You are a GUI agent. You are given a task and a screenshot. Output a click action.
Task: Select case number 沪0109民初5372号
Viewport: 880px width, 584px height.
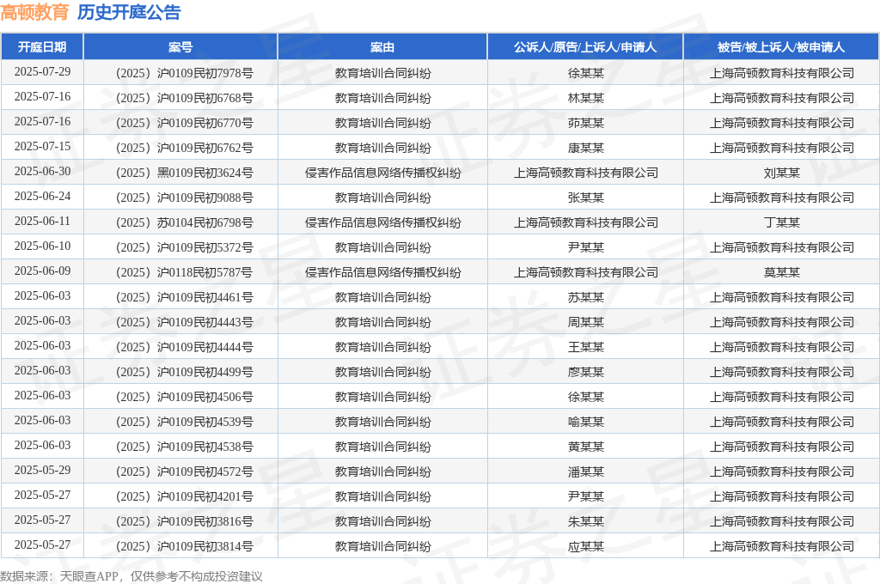point(185,247)
